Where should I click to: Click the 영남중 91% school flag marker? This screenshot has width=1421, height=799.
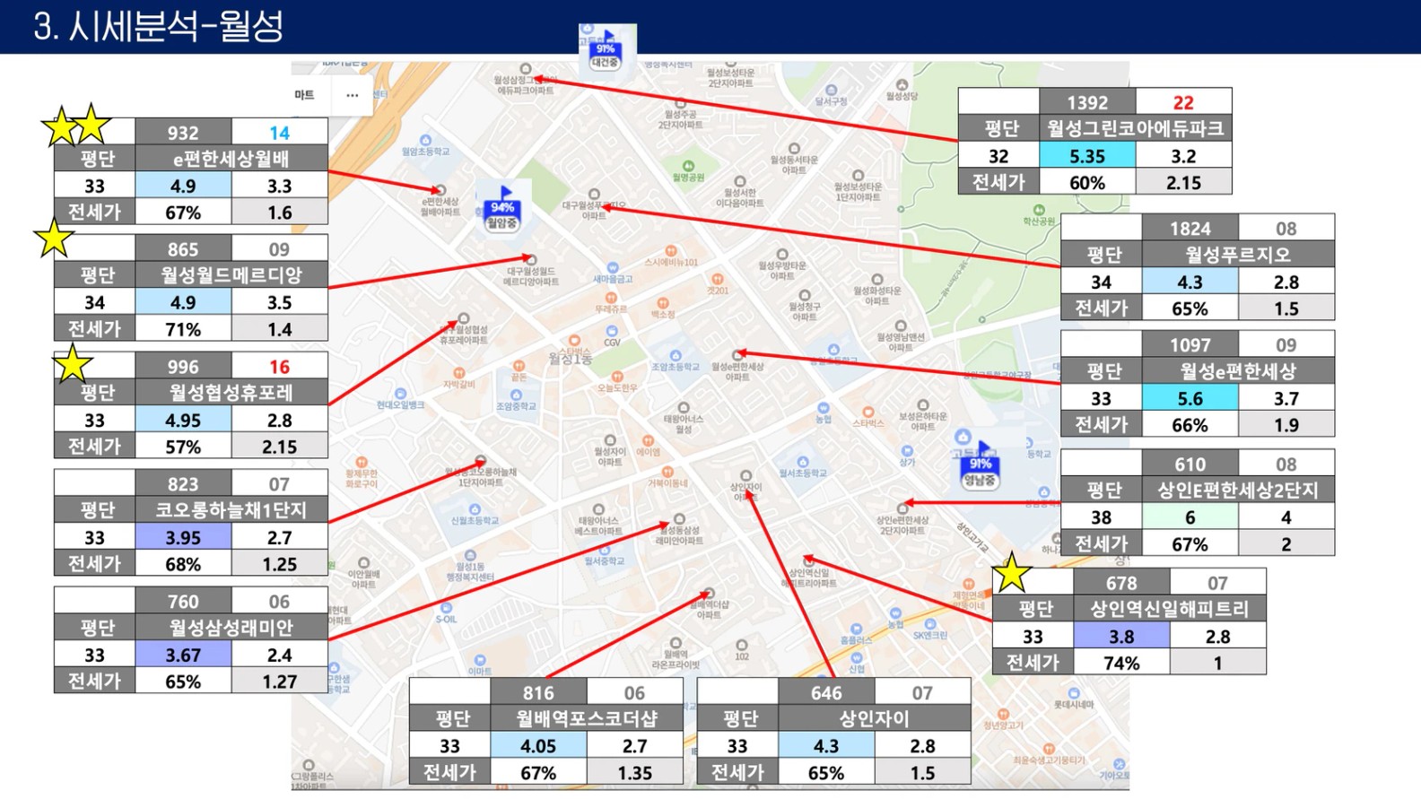[x=980, y=466]
